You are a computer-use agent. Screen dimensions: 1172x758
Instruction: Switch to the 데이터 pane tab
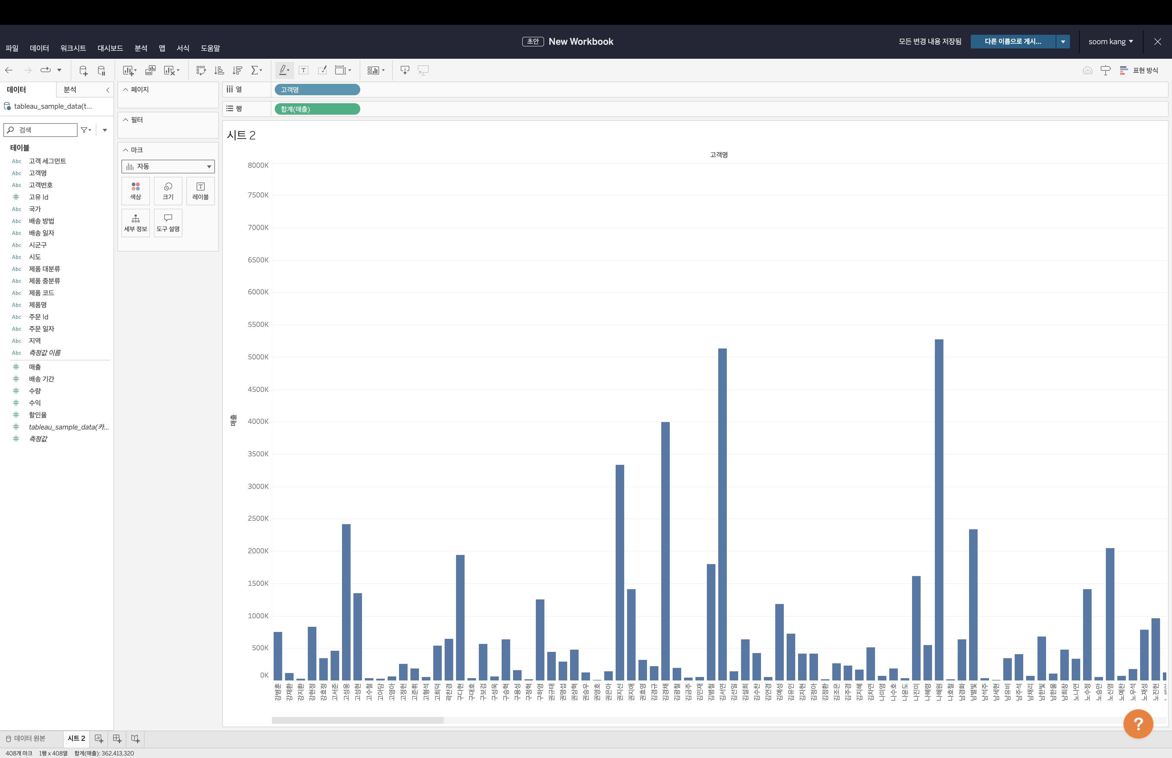click(x=16, y=90)
